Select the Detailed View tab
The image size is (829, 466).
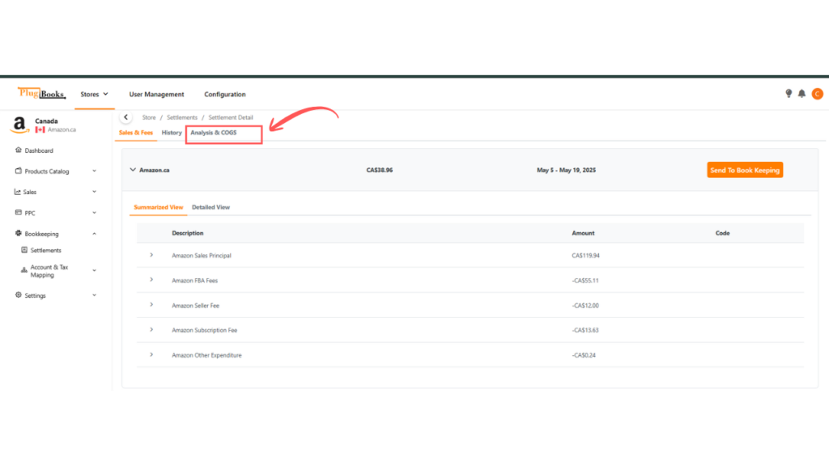[x=210, y=207]
